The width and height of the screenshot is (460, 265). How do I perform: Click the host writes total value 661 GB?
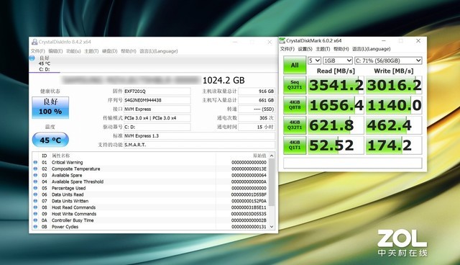(x=257, y=100)
